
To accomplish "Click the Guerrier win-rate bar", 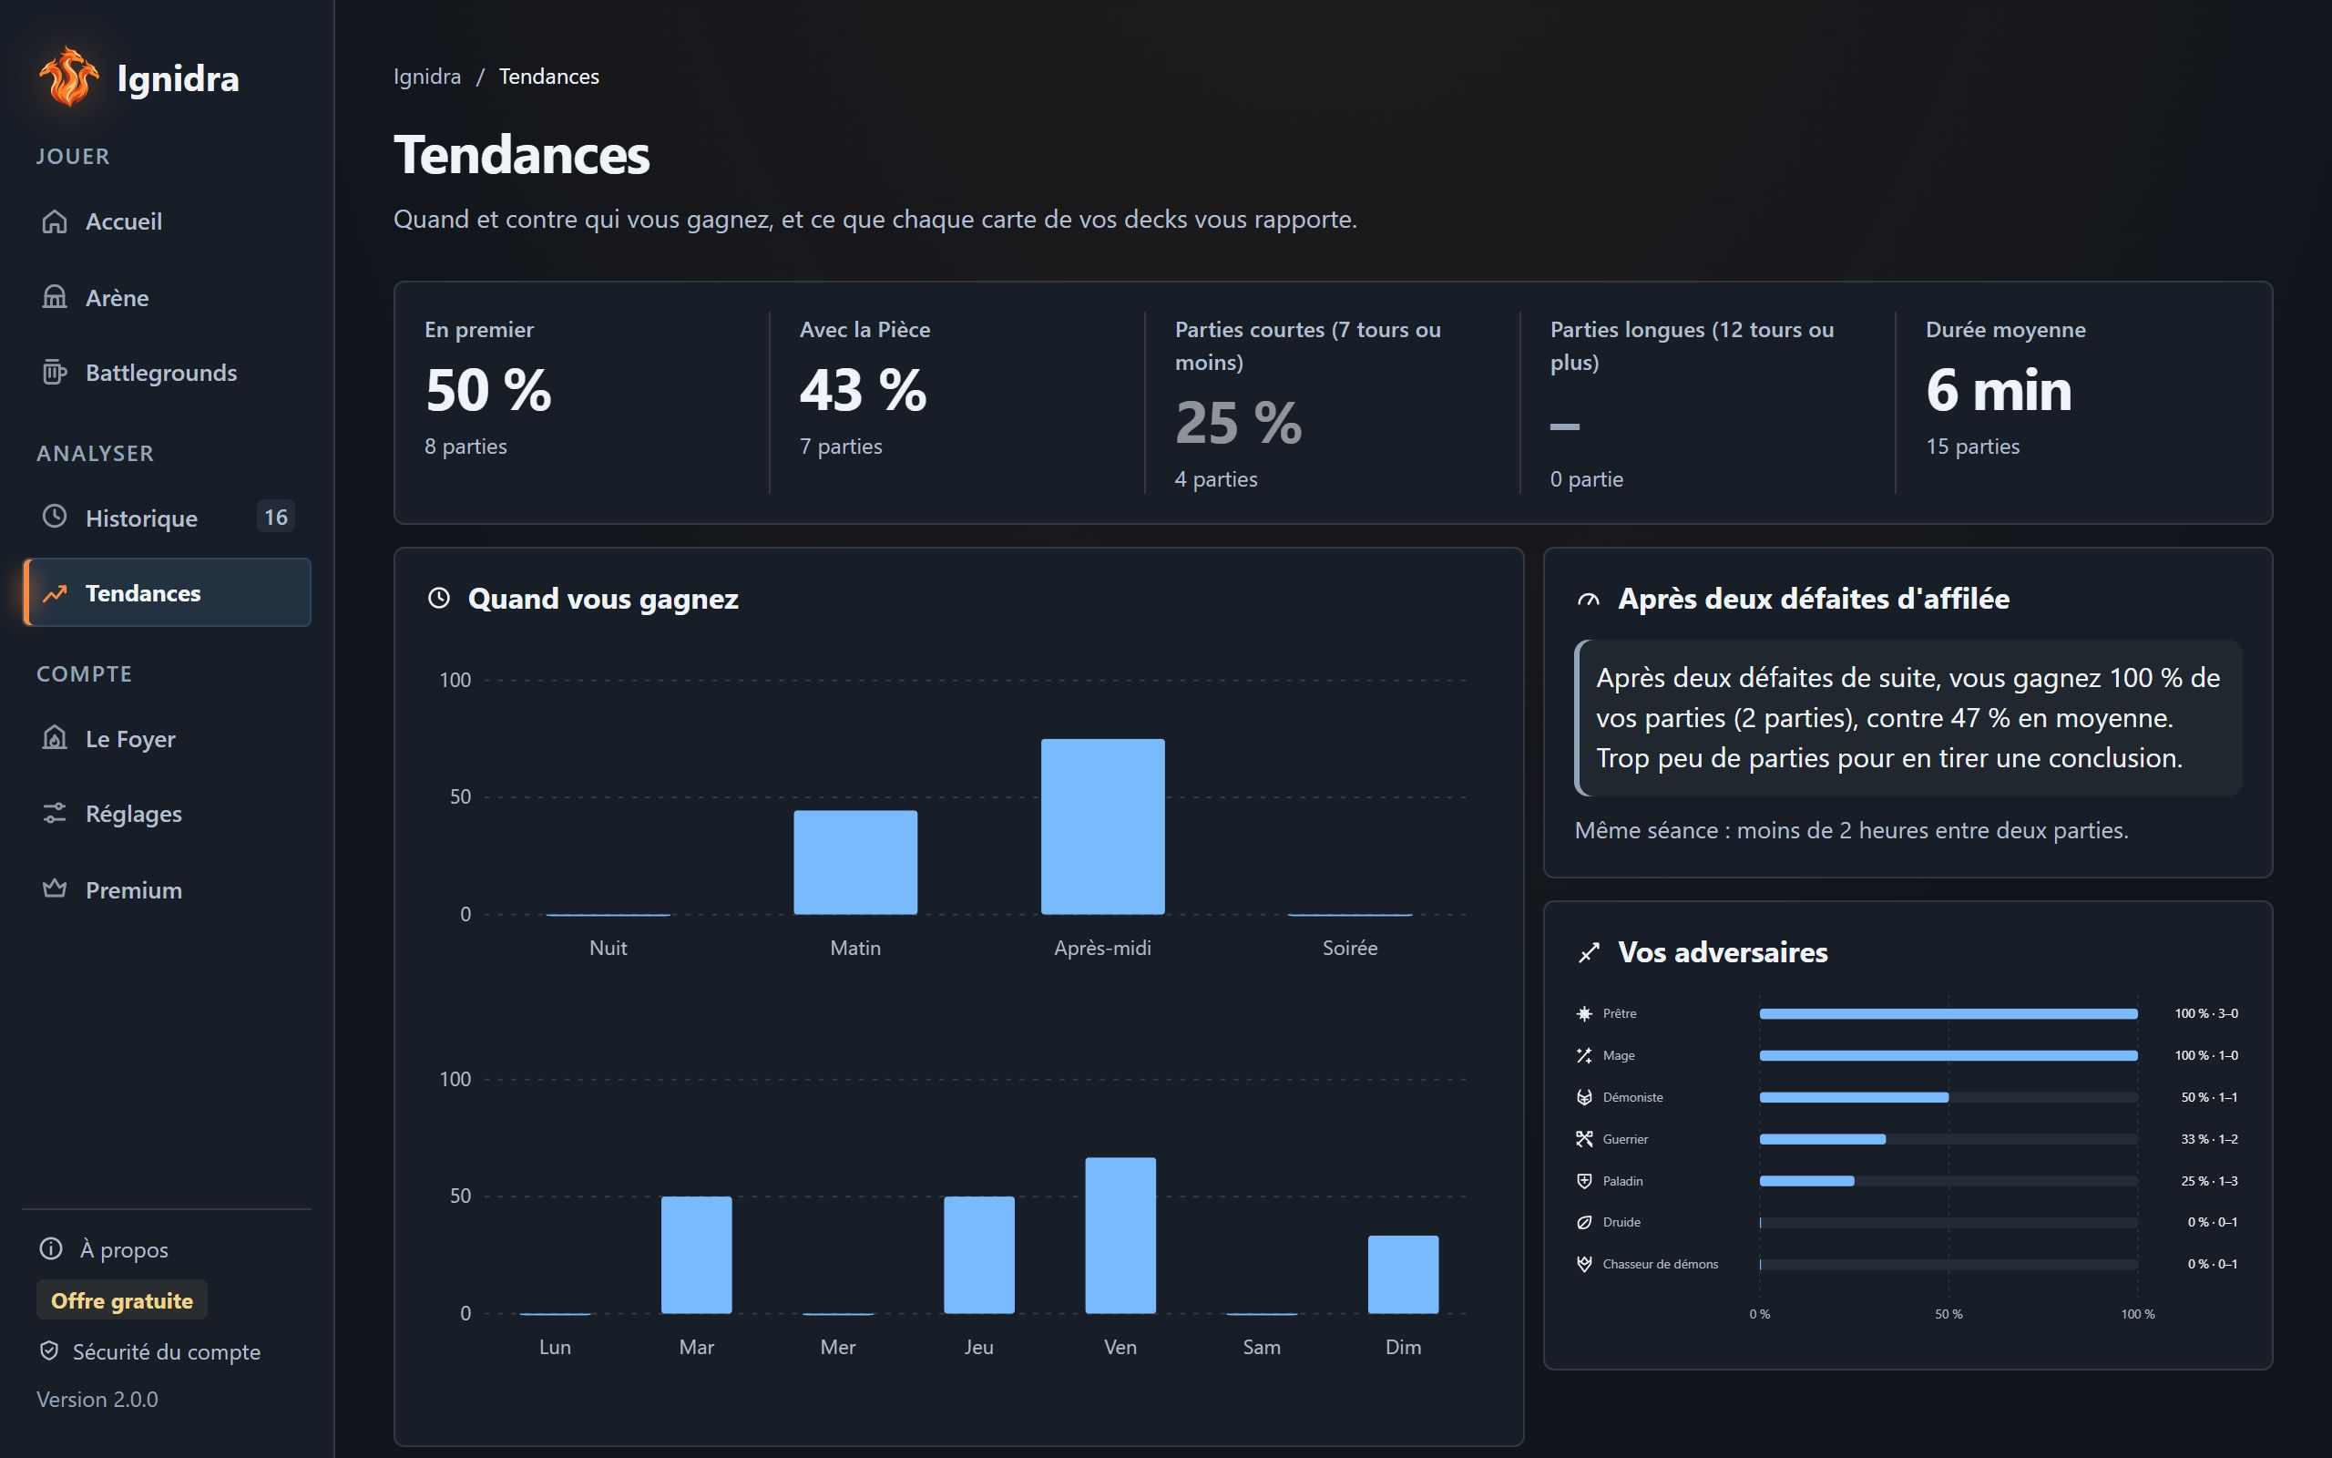I will pyautogui.click(x=1822, y=1139).
